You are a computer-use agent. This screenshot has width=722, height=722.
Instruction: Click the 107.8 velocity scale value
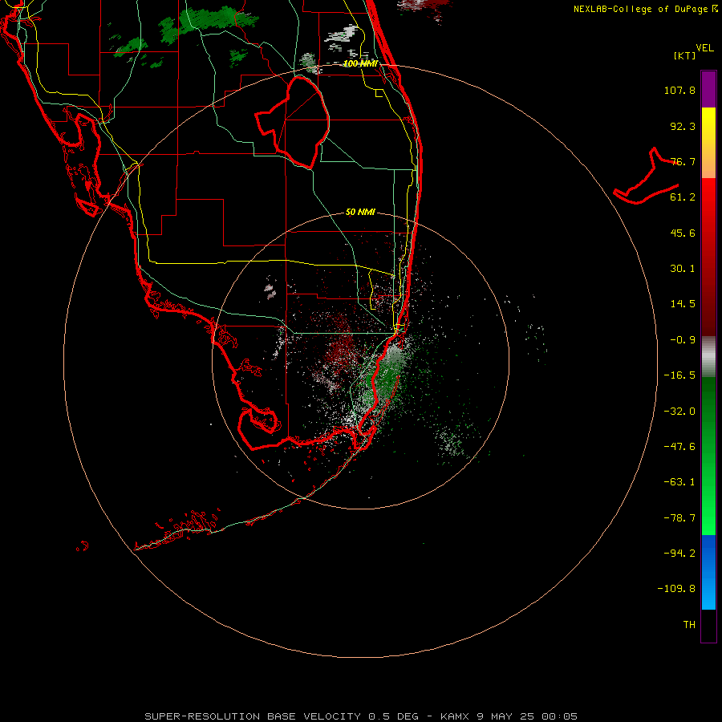coord(679,90)
